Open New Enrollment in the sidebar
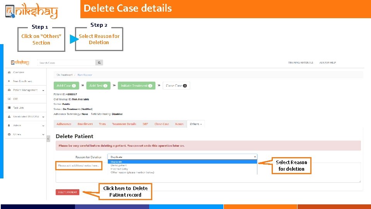371x209 pixels. coord(22,81)
